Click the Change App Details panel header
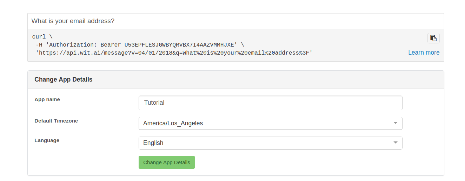Image resolution: width=465 pixels, height=181 pixels. (64, 79)
